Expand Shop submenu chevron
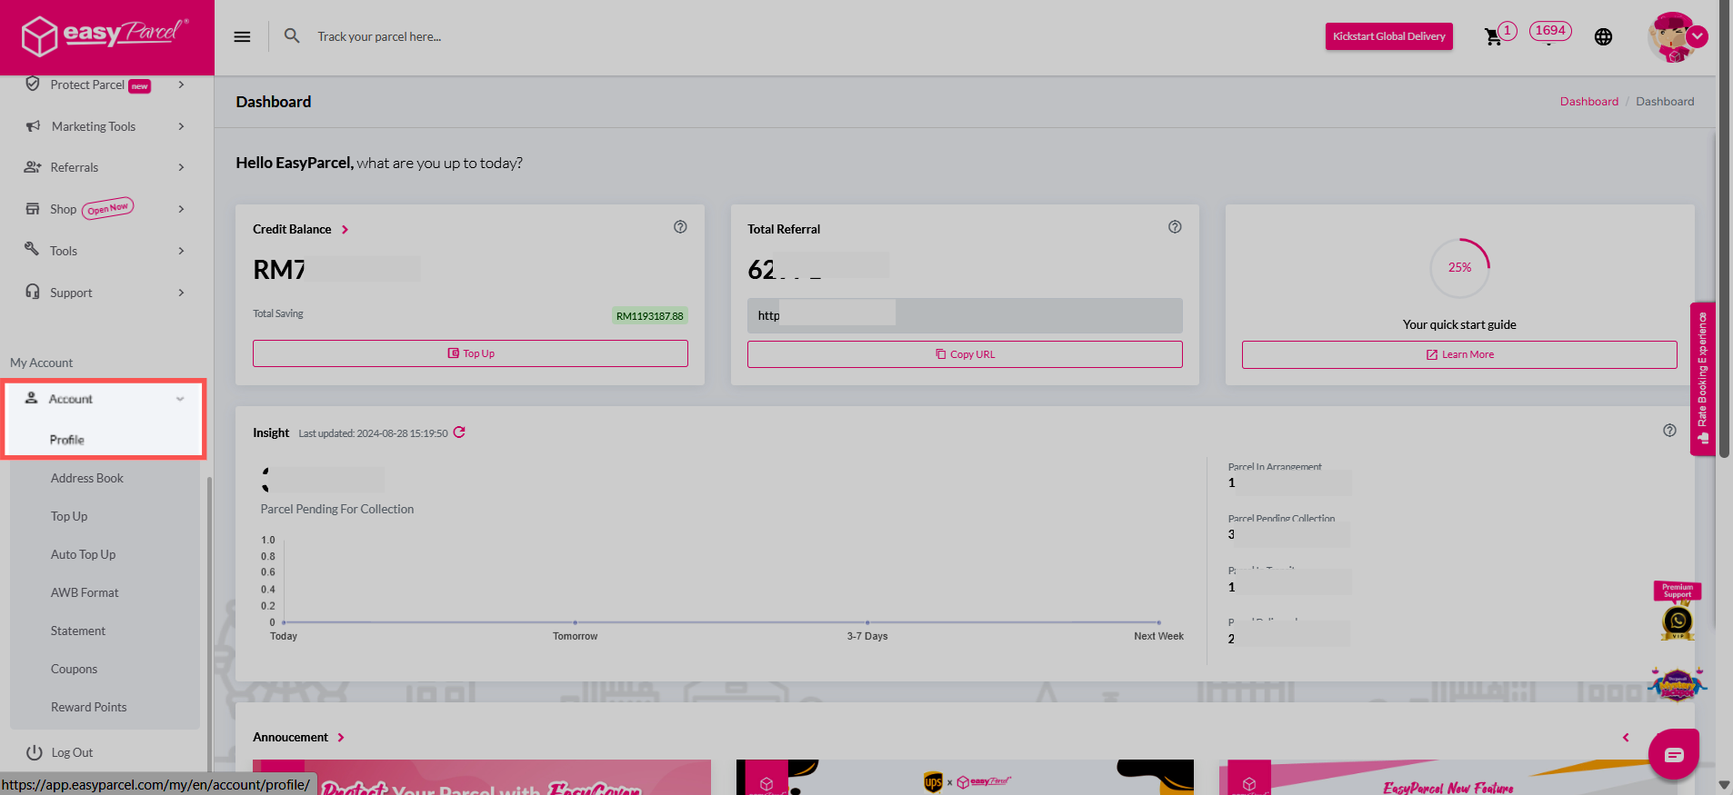The image size is (1733, 795). [182, 209]
